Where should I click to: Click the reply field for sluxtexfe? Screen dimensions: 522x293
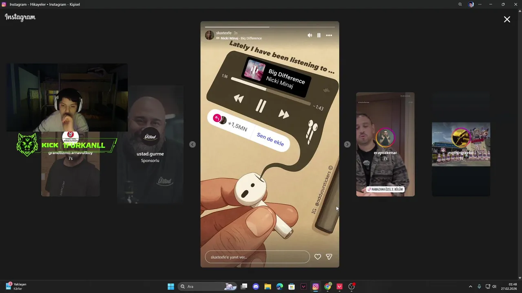[257, 257]
